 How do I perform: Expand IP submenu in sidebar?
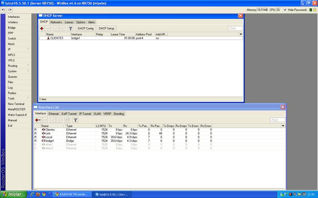pyautogui.click(x=28, y=49)
